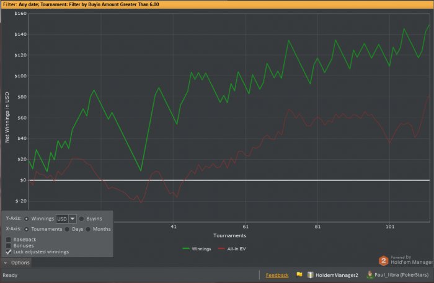Click the red All-In EV legend swatch
Image resolution: width=434 pixels, height=283 pixels.
(x=221, y=249)
